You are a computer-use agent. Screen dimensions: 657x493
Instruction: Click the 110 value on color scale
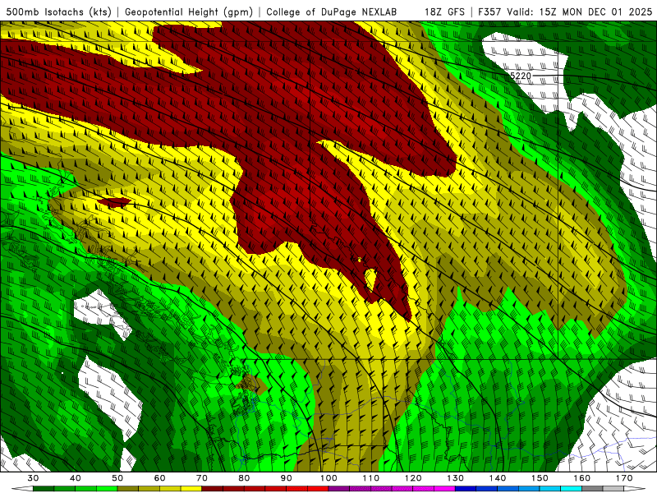click(x=371, y=478)
